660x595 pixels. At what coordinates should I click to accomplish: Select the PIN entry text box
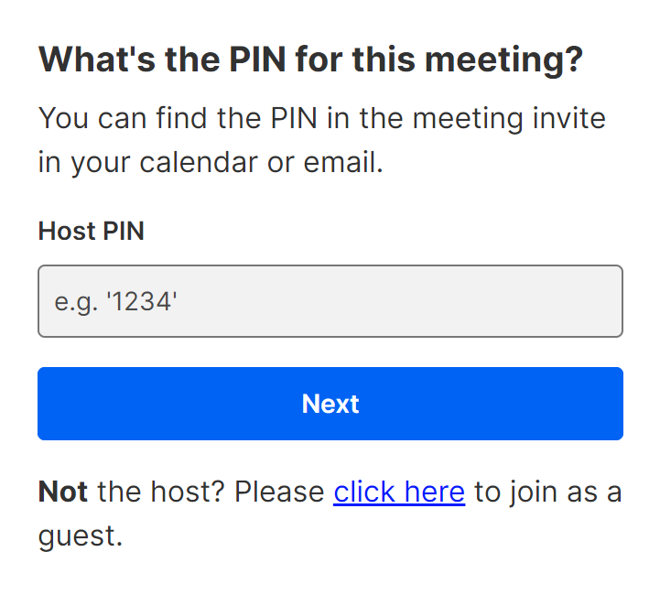point(330,301)
